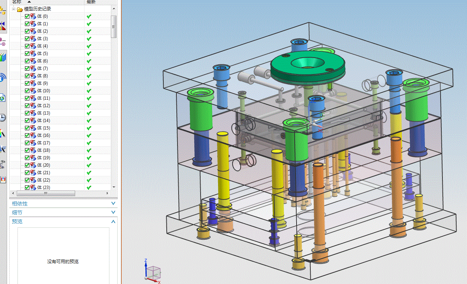Open the Web Browser sidebar tab
Viewport: 467px width, 284px height.
[x=3, y=98]
